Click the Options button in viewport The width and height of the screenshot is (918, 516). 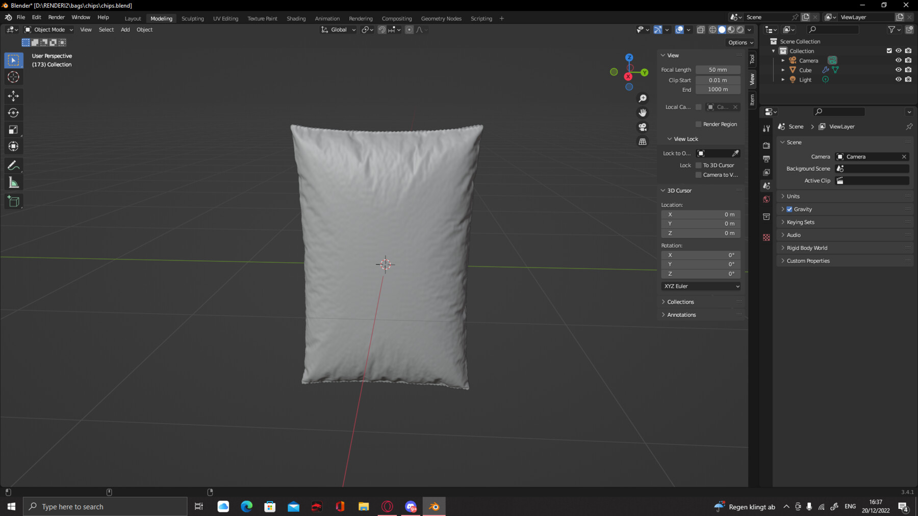point(741,42)
